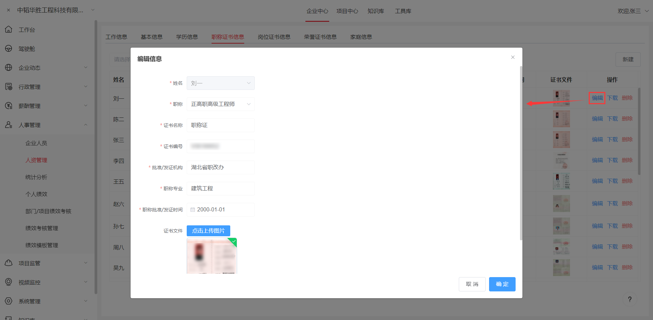Click the 驾驶舱 steering wheel icon

[9, 49]
